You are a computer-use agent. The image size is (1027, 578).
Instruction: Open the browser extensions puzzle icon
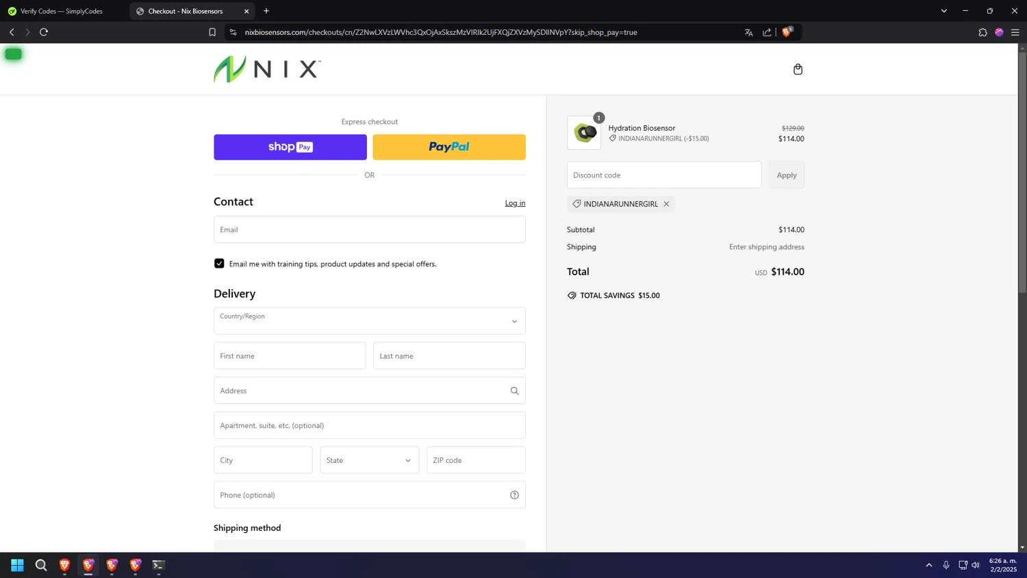(x=982, y=32)
